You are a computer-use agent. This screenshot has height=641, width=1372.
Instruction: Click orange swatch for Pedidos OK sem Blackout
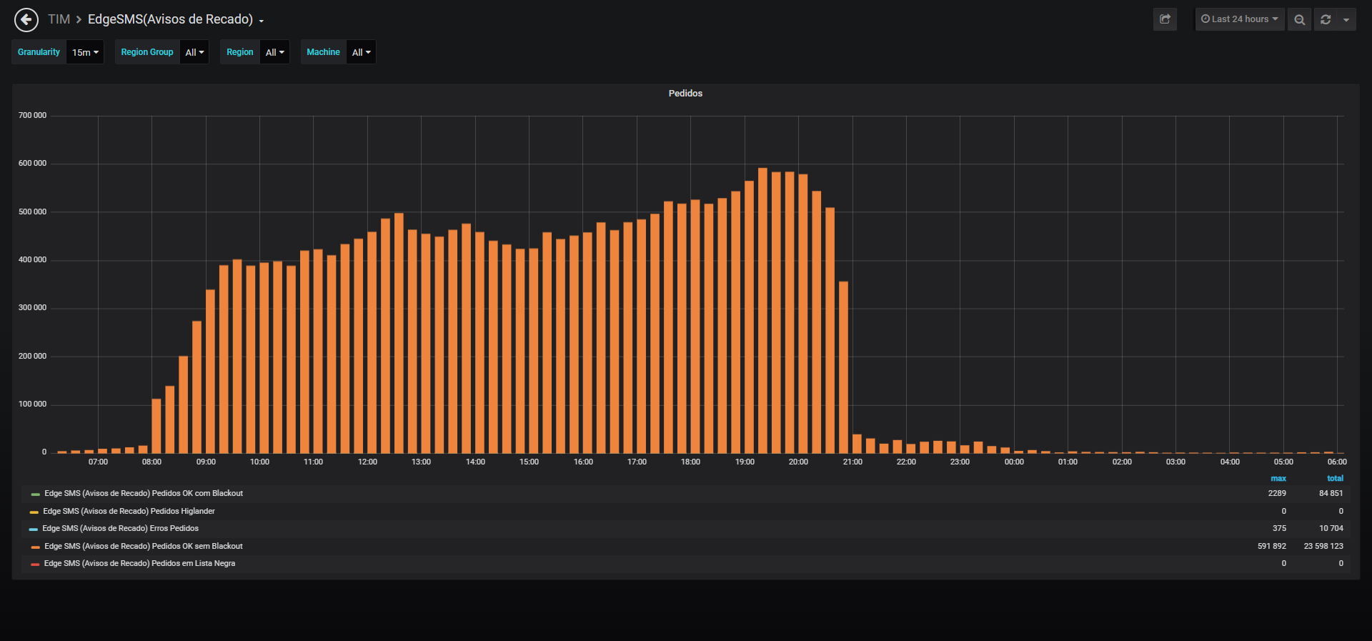[x=35, y=547]
